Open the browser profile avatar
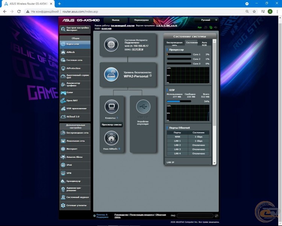282x226 pixels. (270, 12)
